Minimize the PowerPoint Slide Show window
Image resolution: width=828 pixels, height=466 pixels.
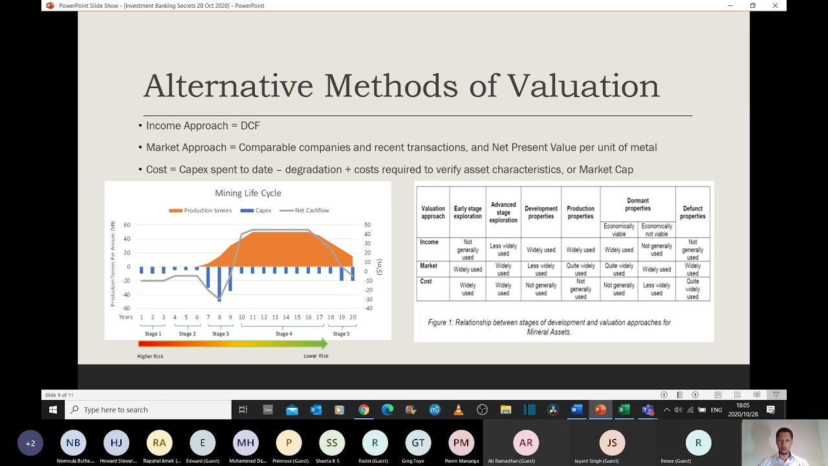pos(730,6)
